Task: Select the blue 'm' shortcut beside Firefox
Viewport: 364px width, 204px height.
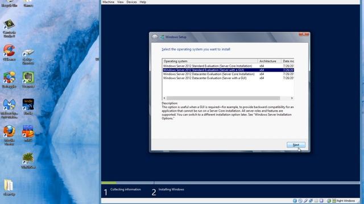Action: coord(28,134)
